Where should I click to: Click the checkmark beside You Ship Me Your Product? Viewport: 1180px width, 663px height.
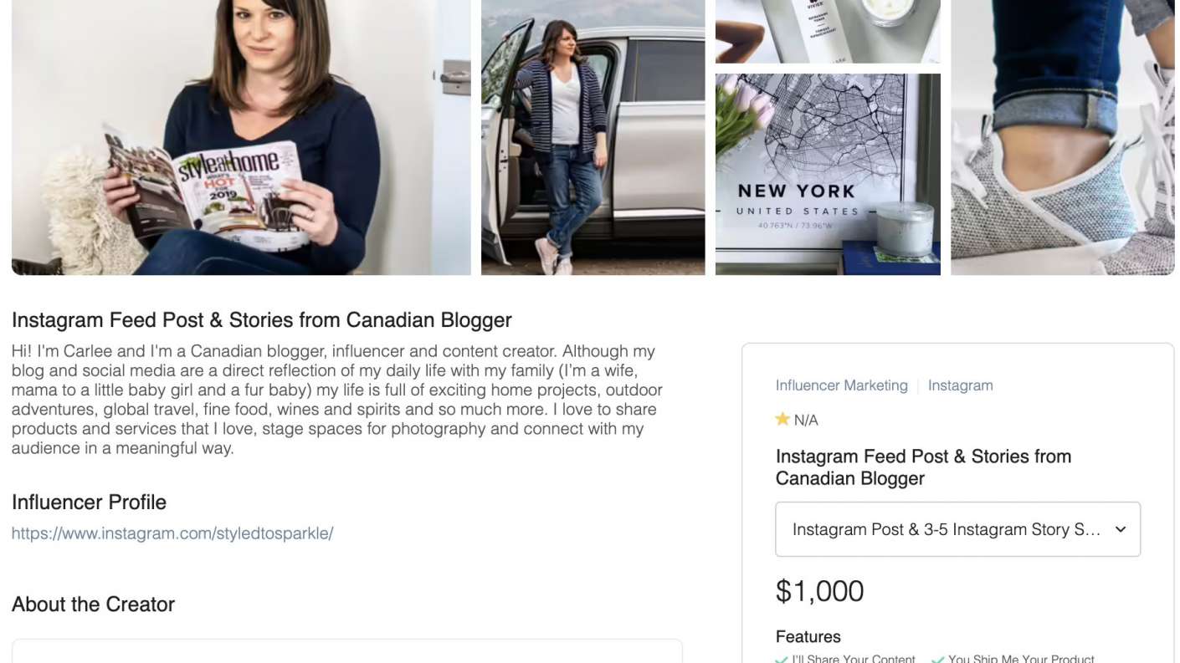[x=937, y=659]
